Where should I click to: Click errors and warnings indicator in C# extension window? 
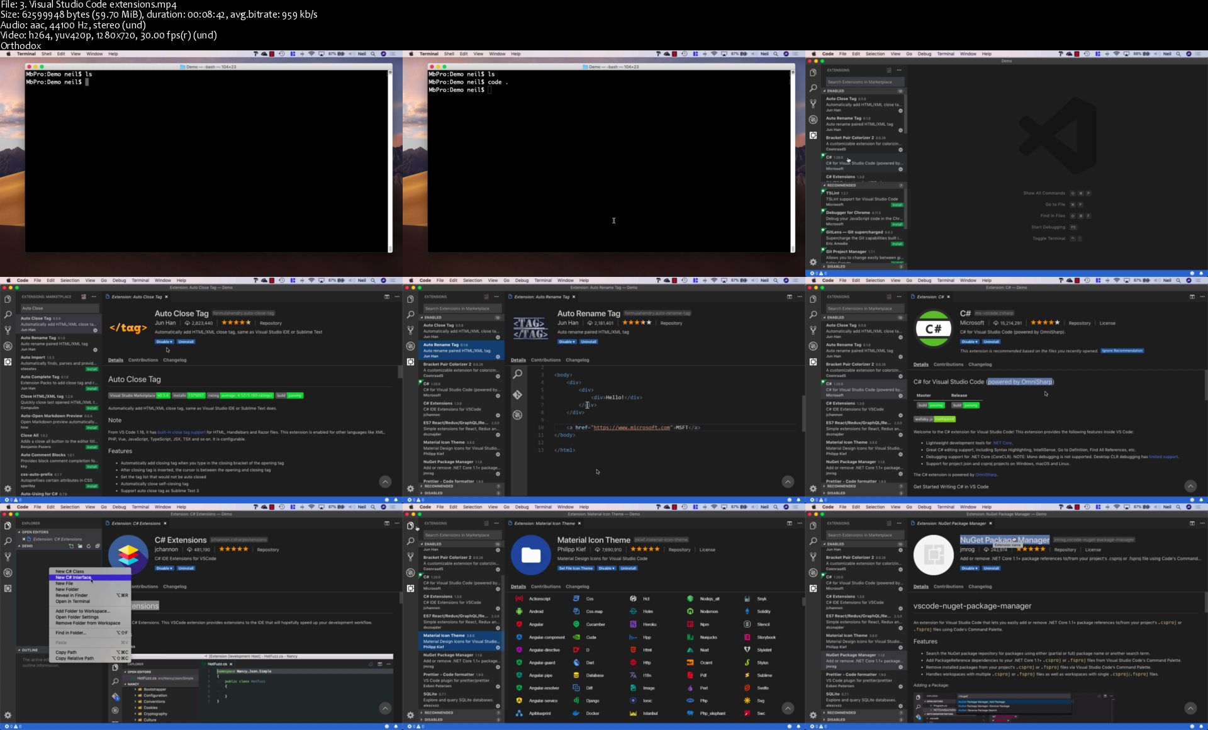pos(819,500)
